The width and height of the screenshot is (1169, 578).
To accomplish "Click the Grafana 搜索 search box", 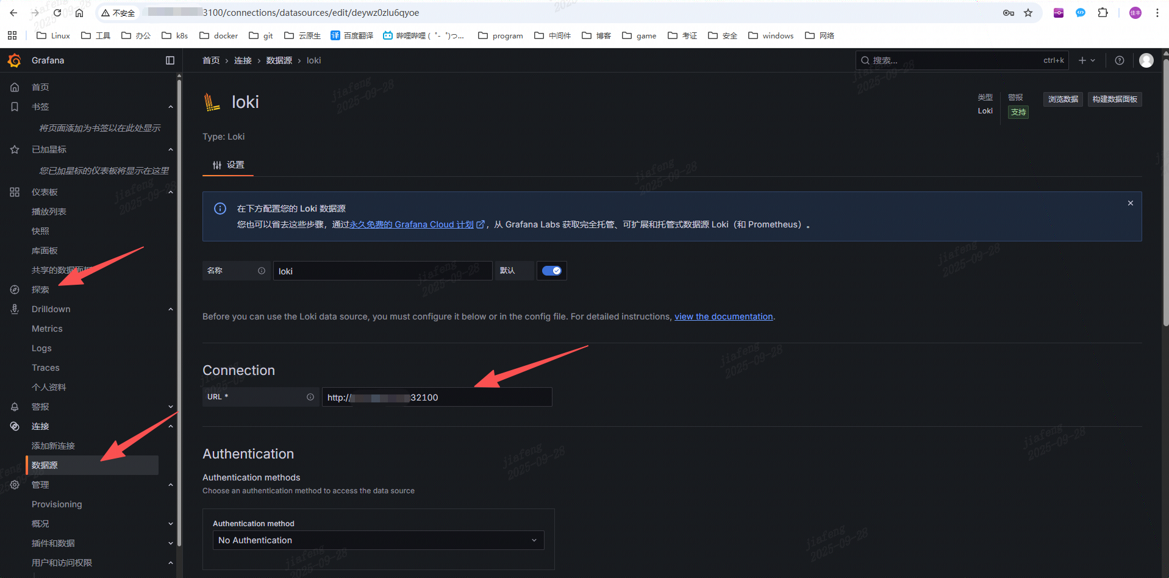I will point(962,60).
